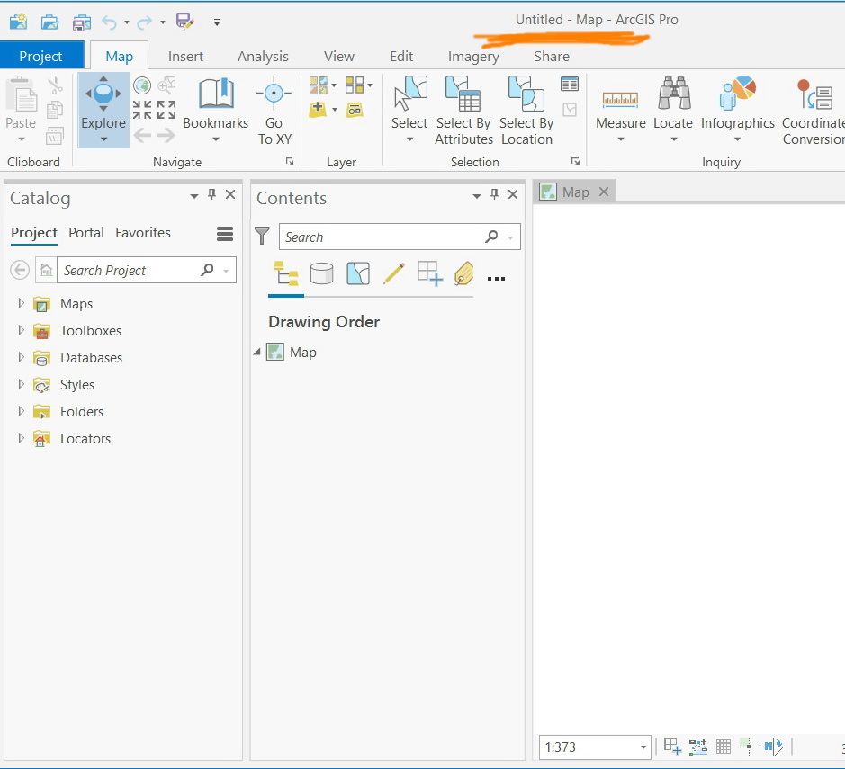Switch Catalog pane to Portal tab
This screenshot has height=769, width=845.
point(86,233)
